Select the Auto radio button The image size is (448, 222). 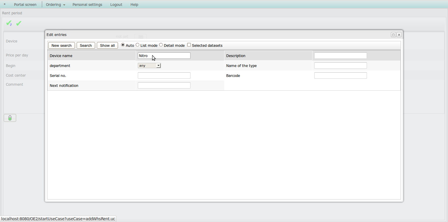pos(123,45)
